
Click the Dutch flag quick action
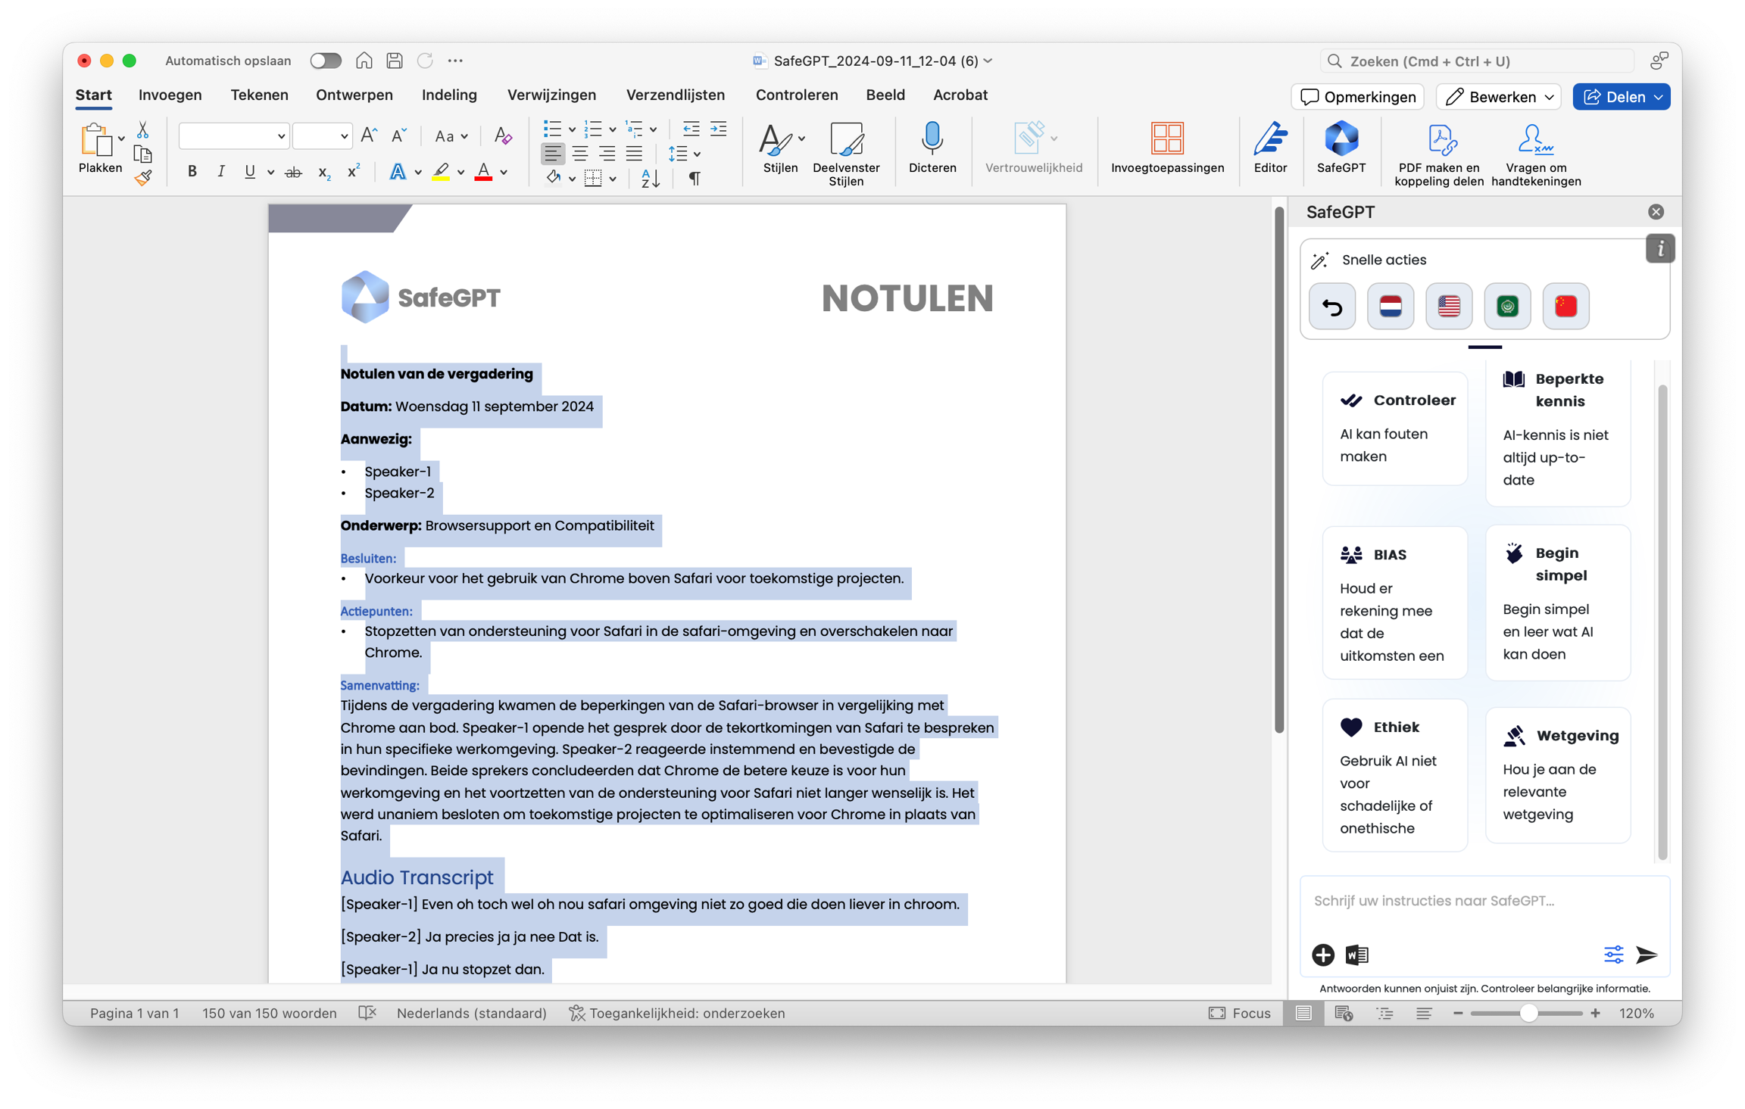(1391, 307)
